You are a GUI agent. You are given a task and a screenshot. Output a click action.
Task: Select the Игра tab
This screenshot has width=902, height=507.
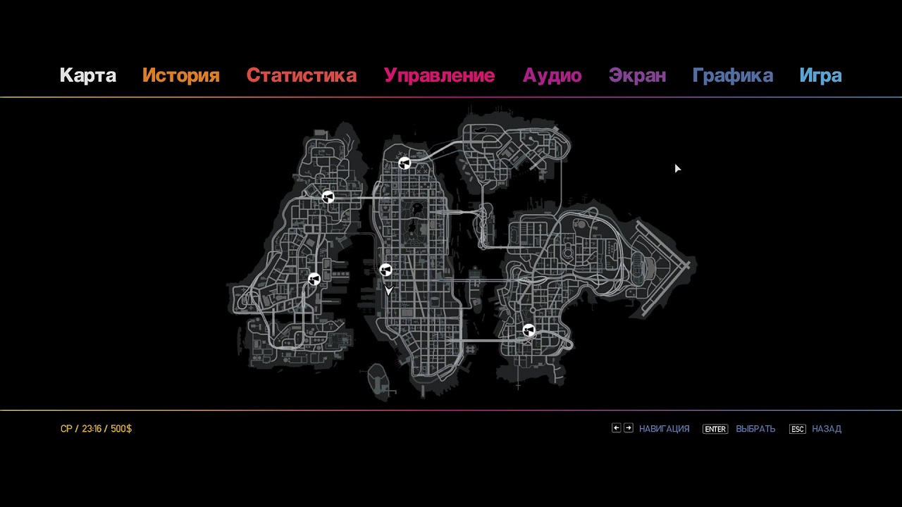tap(820, 75)
